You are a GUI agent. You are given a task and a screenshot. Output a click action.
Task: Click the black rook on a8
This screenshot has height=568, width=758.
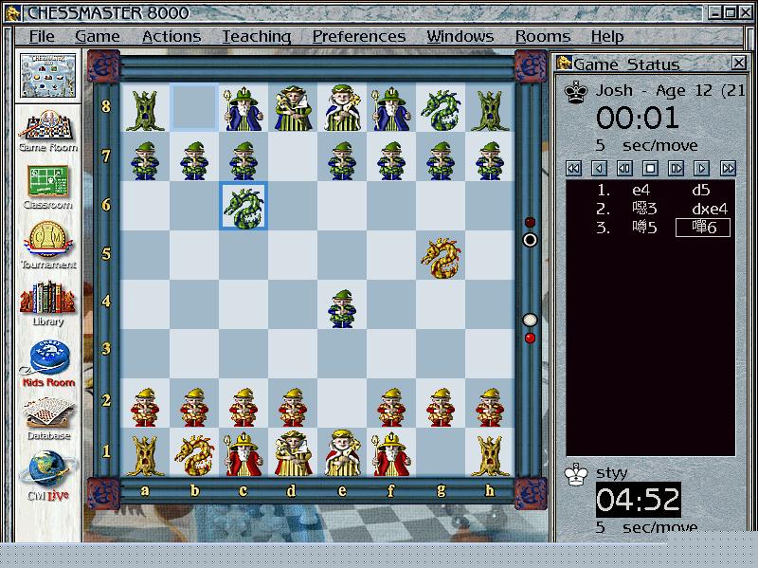click(145, 110)
